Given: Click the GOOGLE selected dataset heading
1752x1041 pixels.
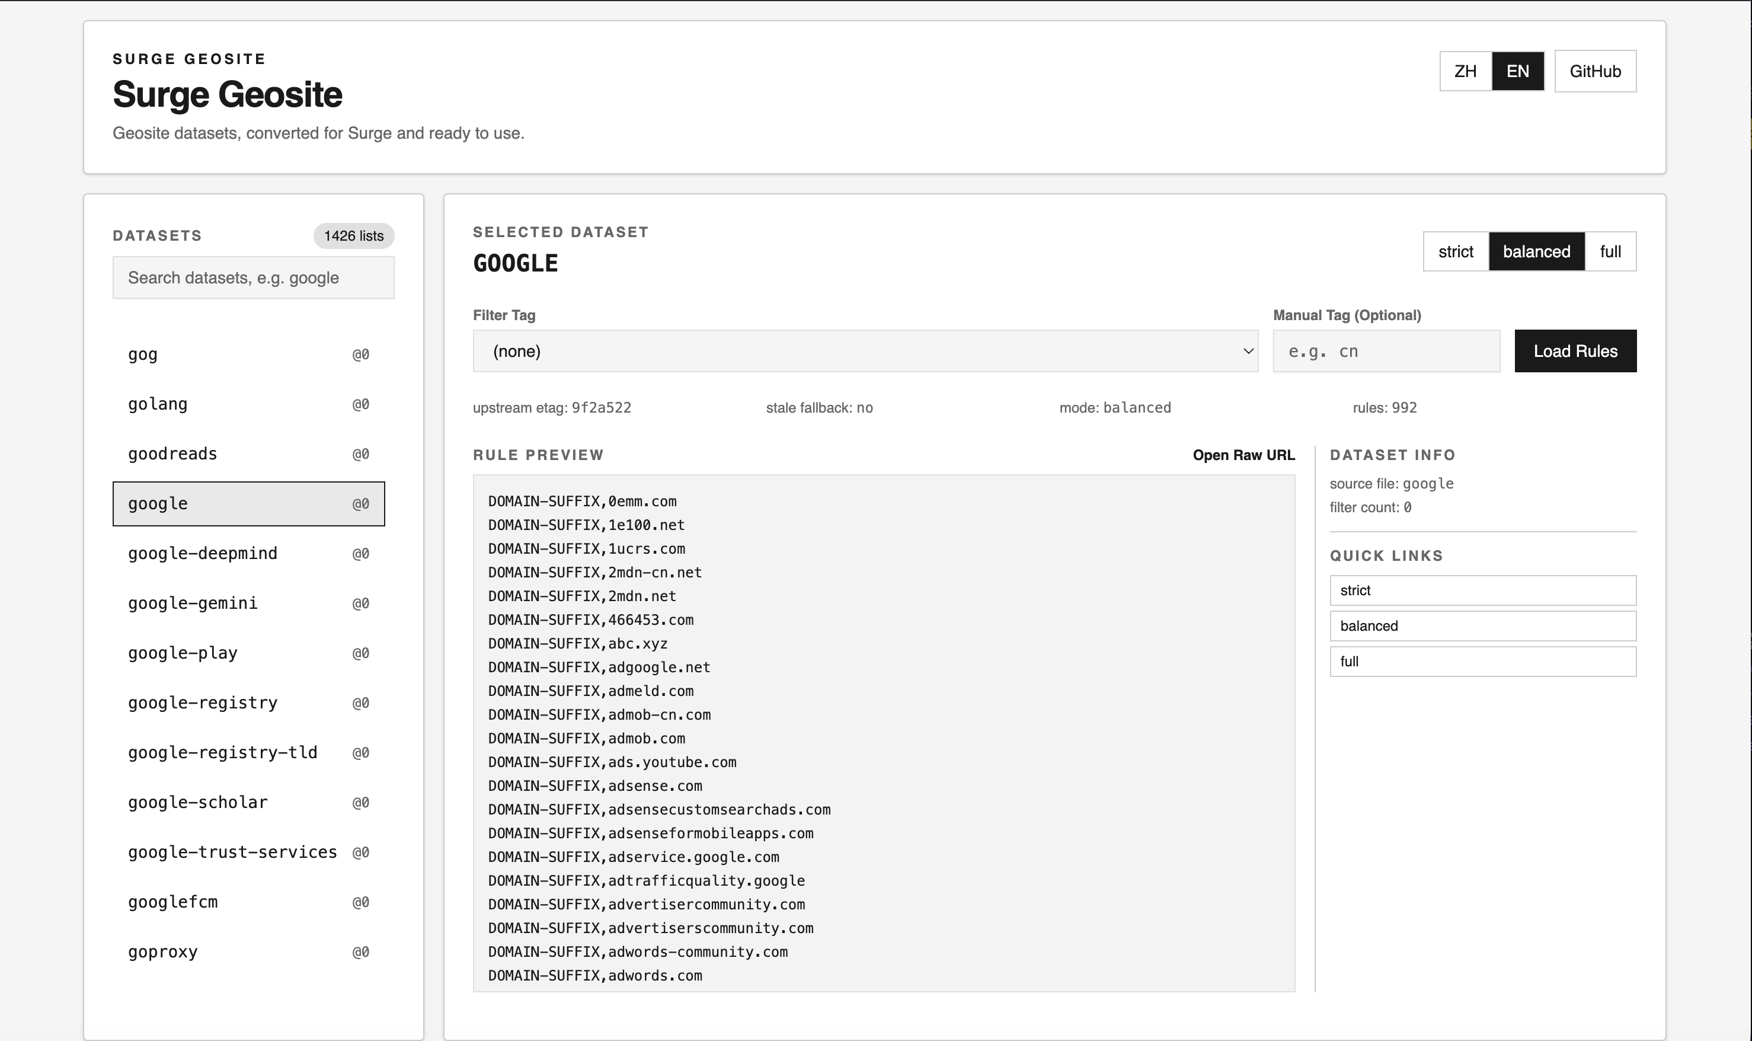Looking at the screenshot, I should (x=516, y=263).
